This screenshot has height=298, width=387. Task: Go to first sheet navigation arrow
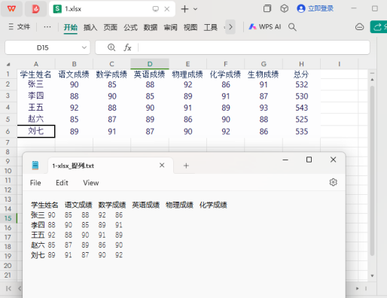click(8, 288)
